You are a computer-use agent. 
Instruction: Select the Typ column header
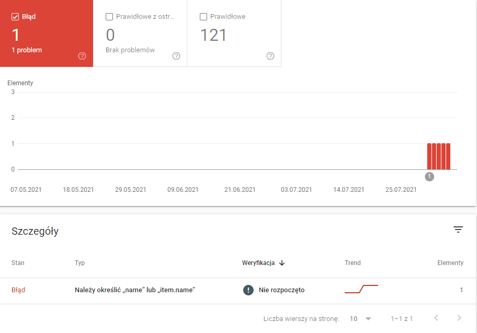(79, 263)
